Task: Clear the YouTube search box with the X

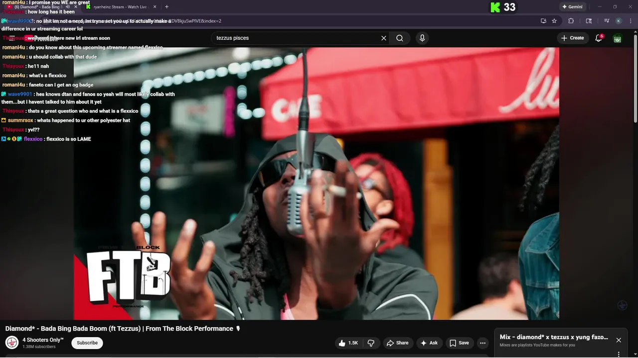Action: point(384,38)
